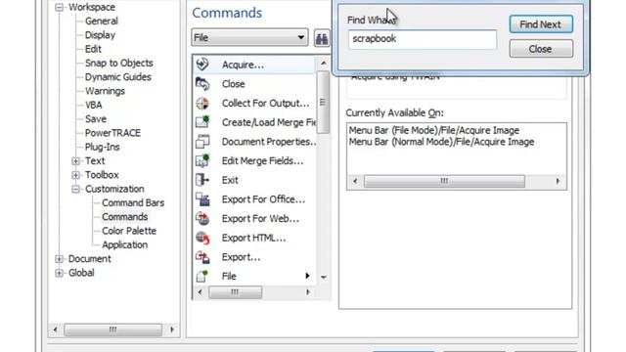Click the Find Next button
Viewport: 626px width, 352px height.
click(541, 24)
